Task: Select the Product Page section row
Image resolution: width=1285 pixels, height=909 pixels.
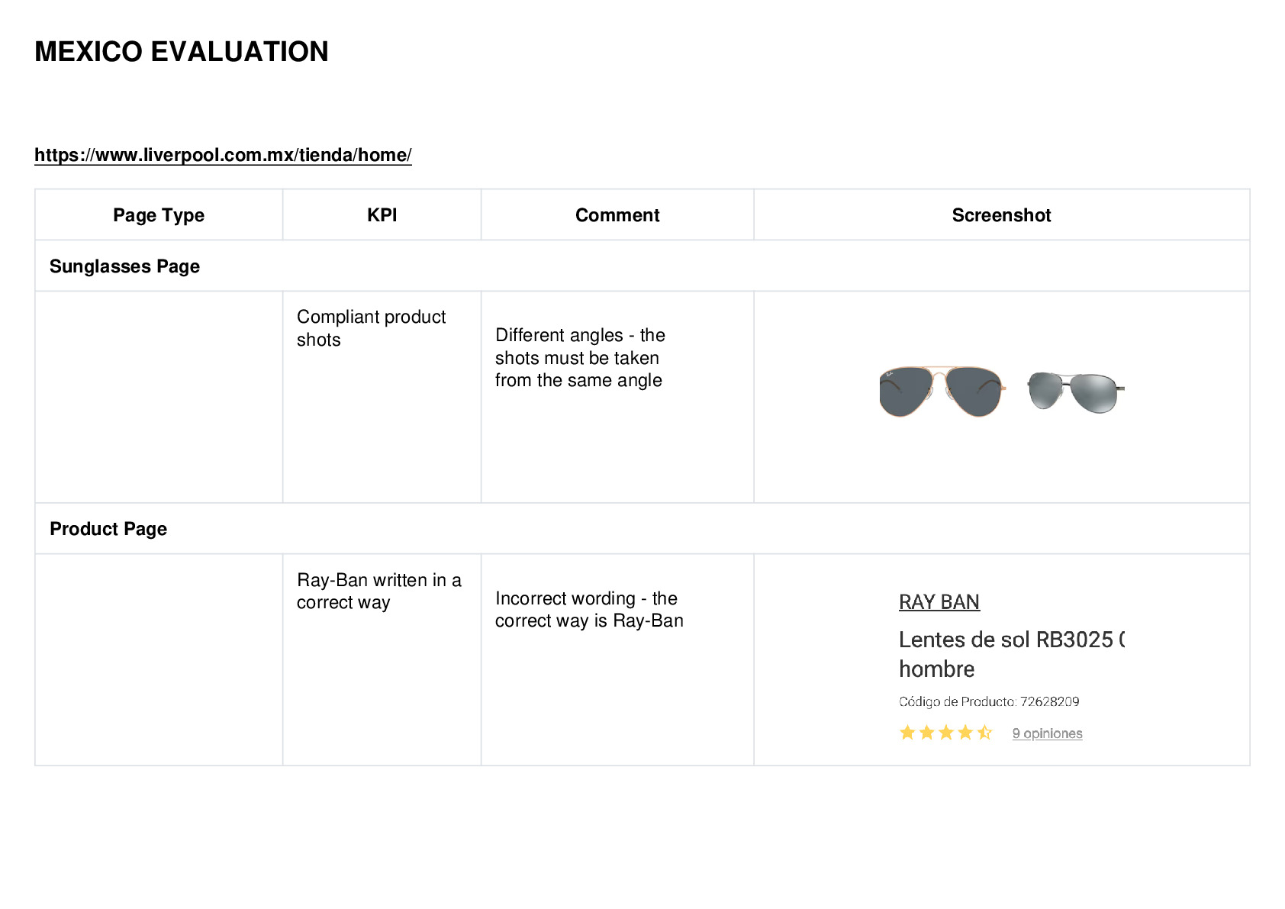Action: (642, 528)
